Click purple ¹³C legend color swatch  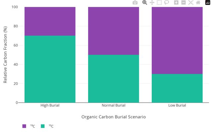coord(24,126)
